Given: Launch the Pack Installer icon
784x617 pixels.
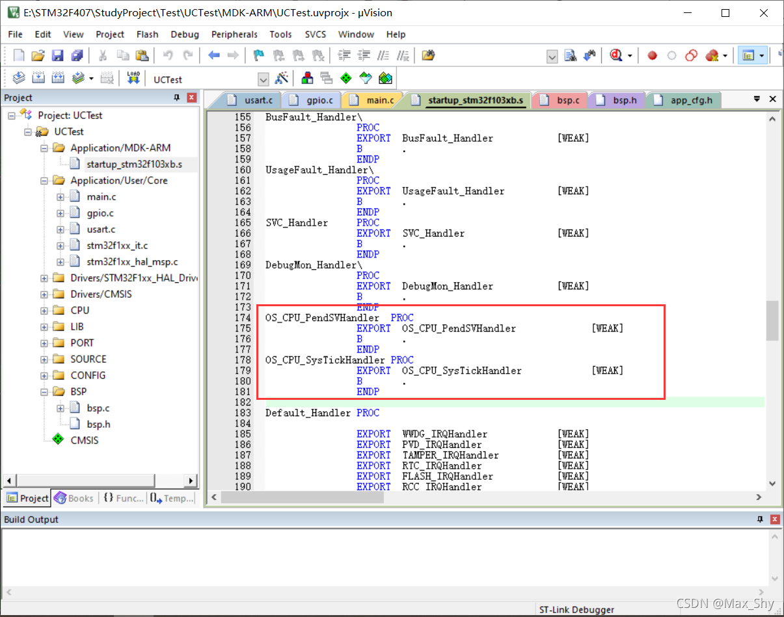Looking at the screenshot, I should [385, 79].
